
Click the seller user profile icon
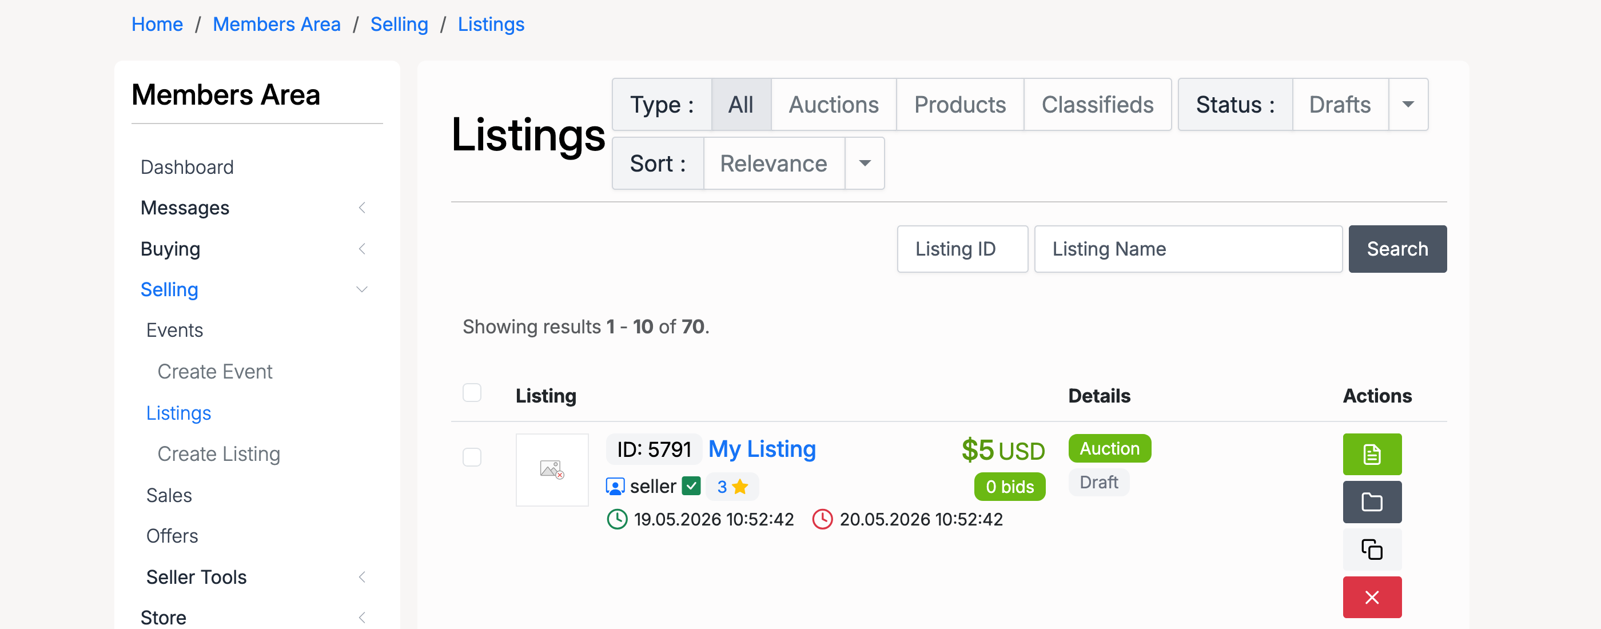point(615,486)
